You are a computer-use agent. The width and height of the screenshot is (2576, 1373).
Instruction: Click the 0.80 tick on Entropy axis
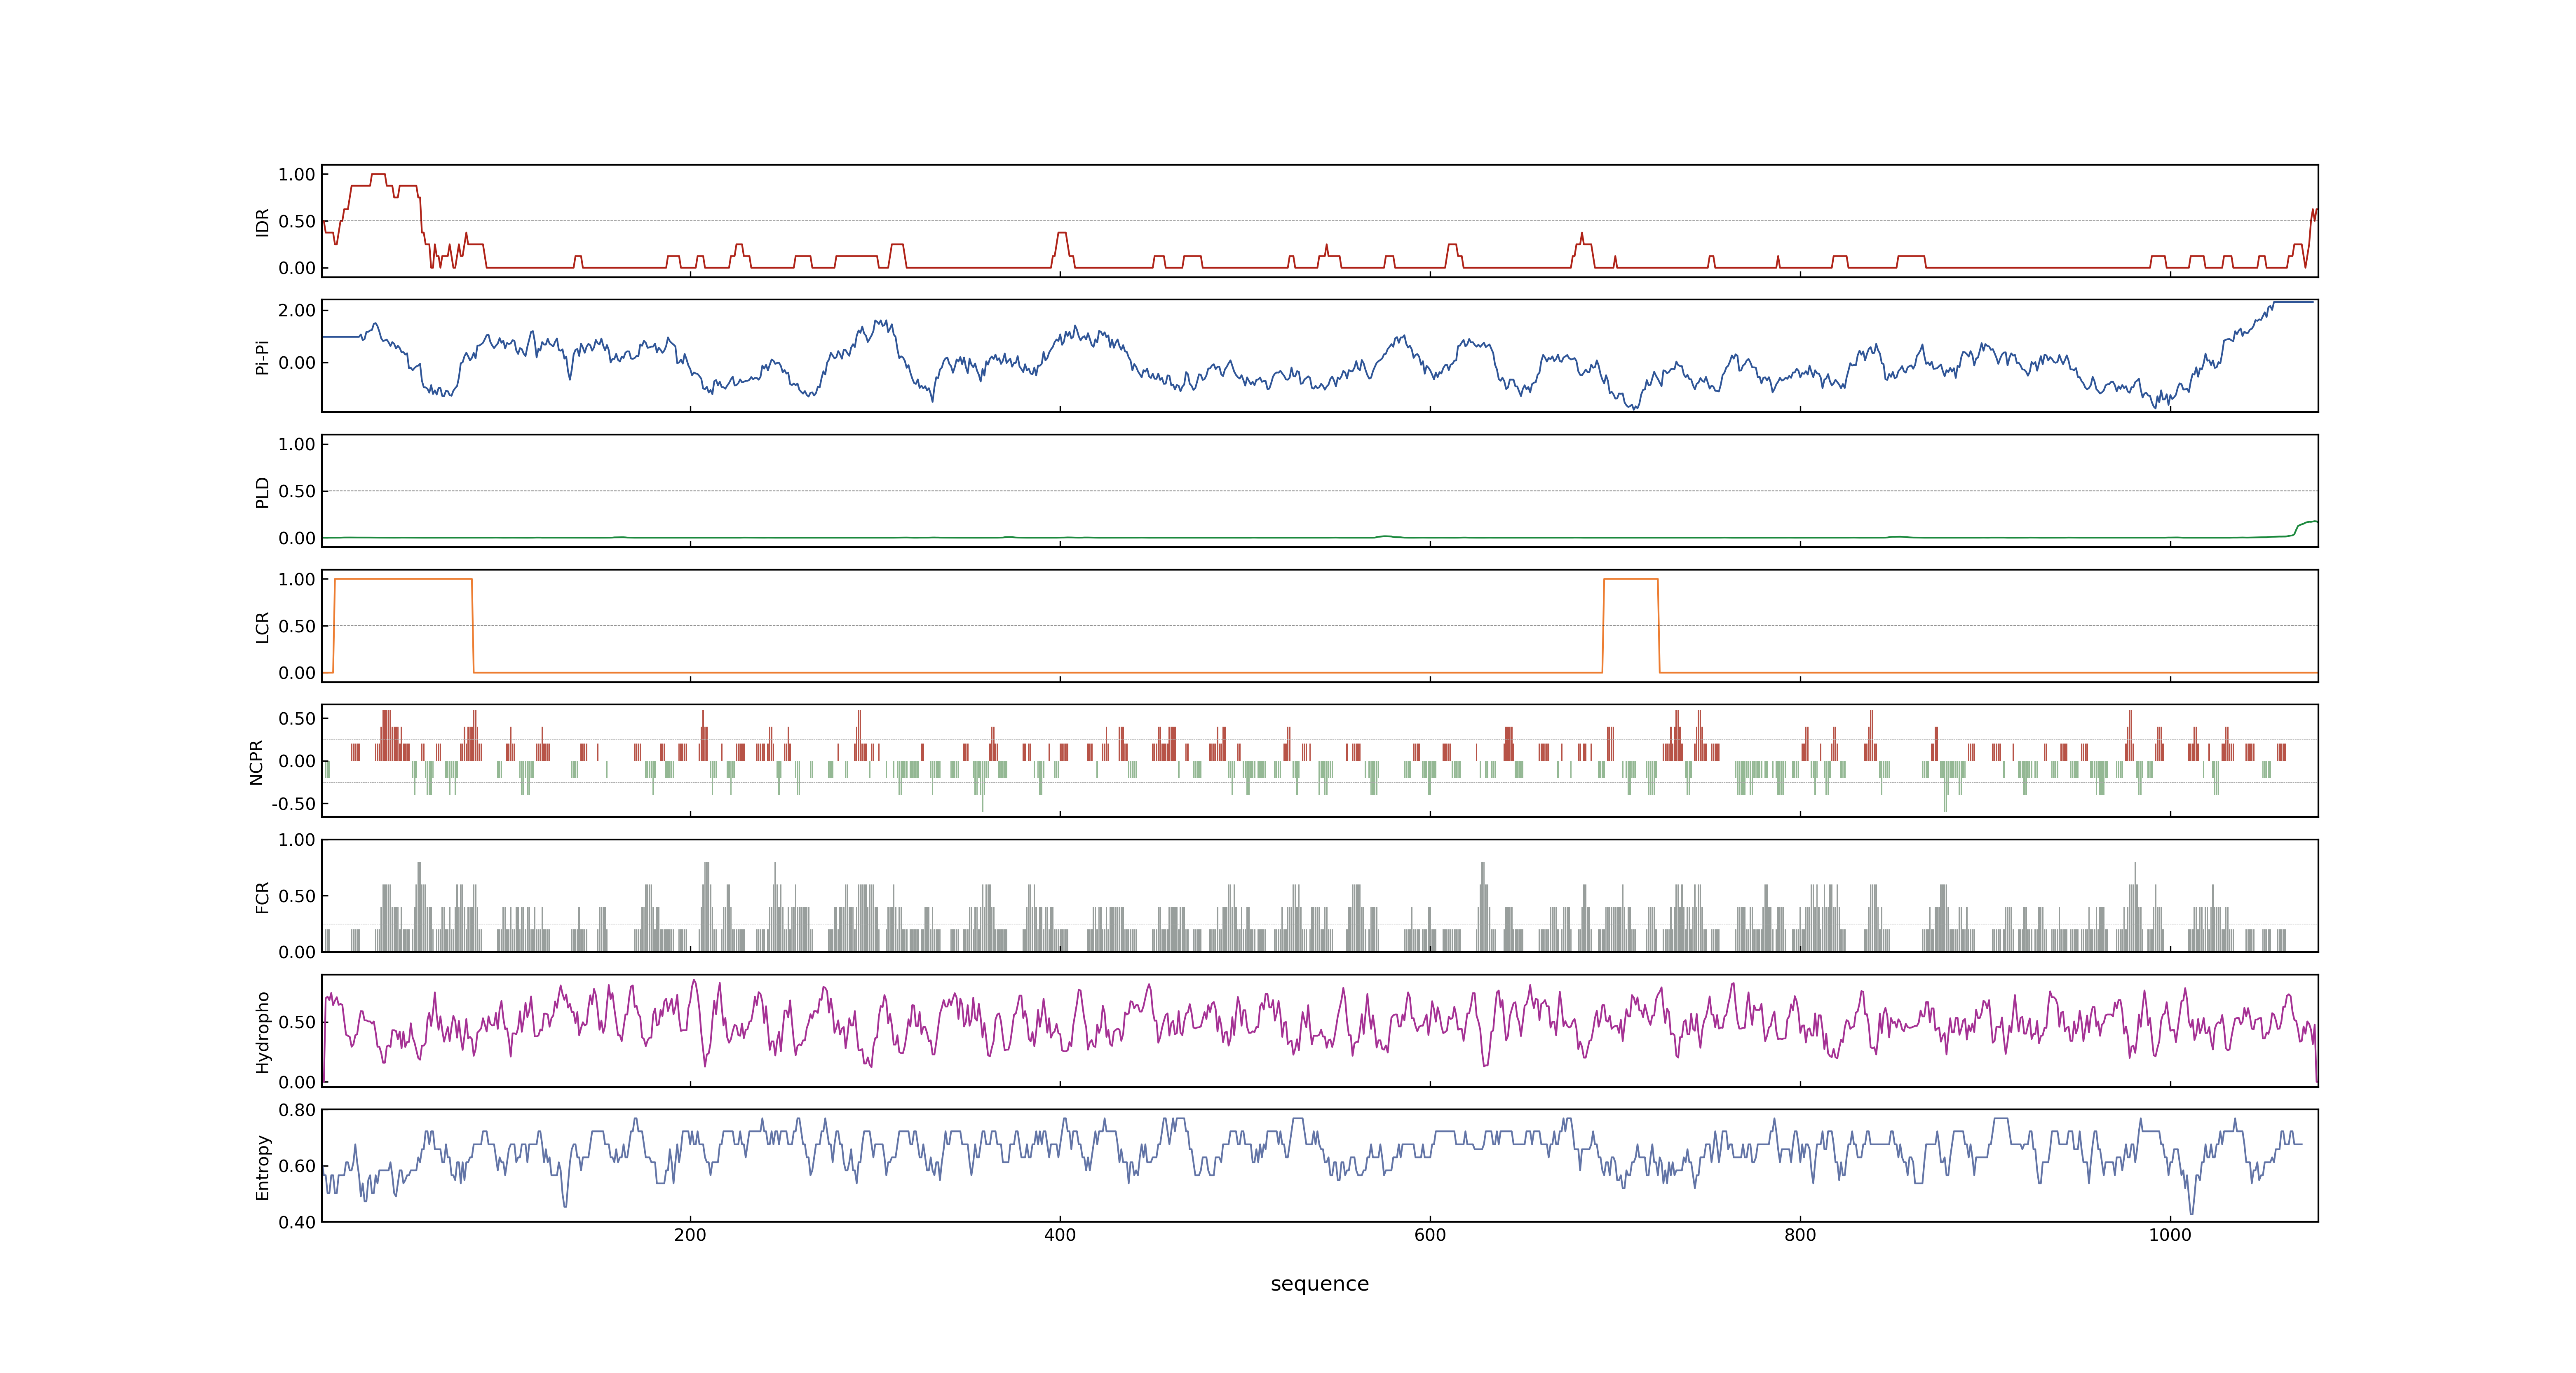pos(297,1109)
